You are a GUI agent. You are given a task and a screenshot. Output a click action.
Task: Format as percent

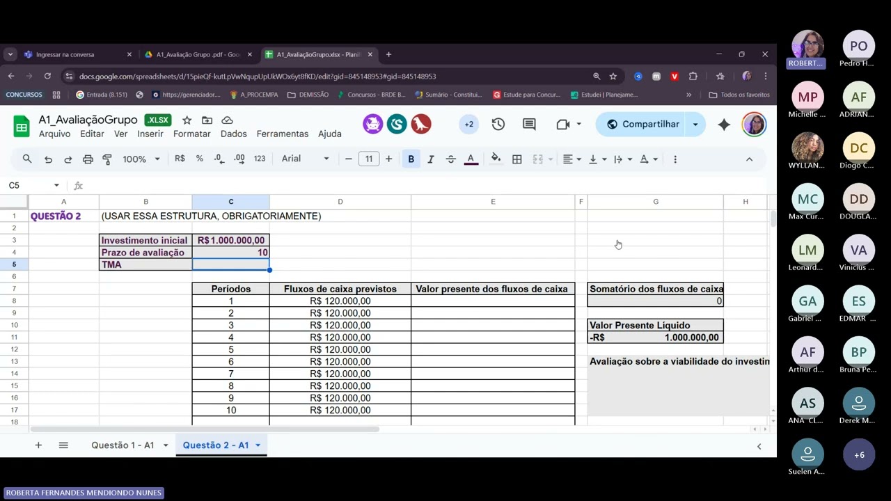[x=200, y=159]
